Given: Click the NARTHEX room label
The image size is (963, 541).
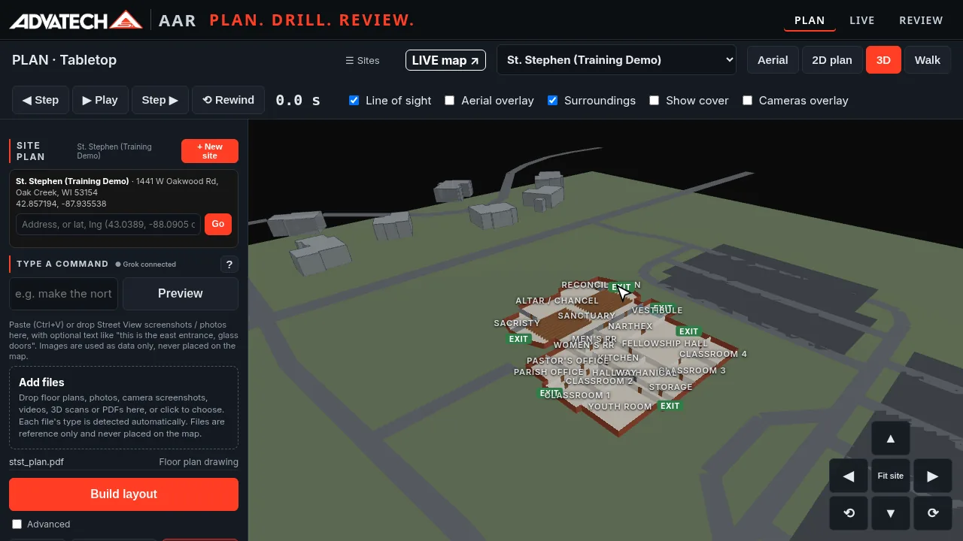Looking at the screenshot, I should [630, 326].
